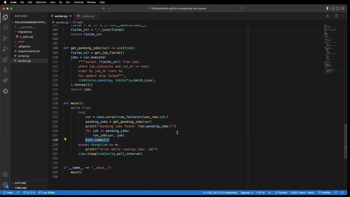
Task: Open the File menu
Action: coord(22,2)
